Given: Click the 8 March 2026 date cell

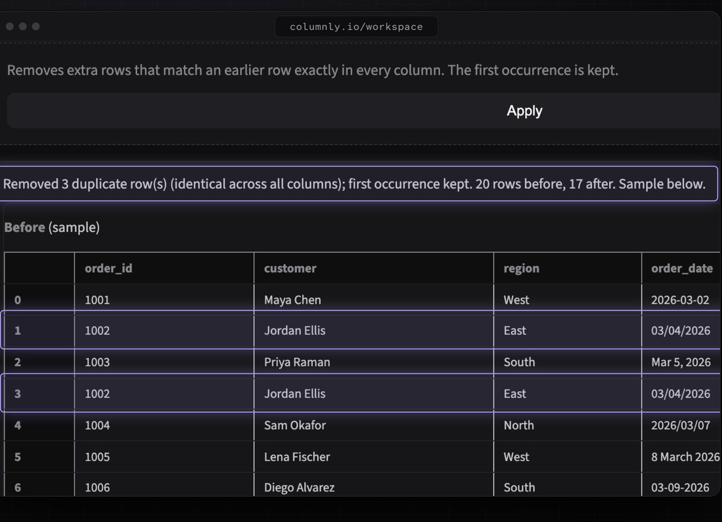Looking at the screenshot, I should pos(681,457).
